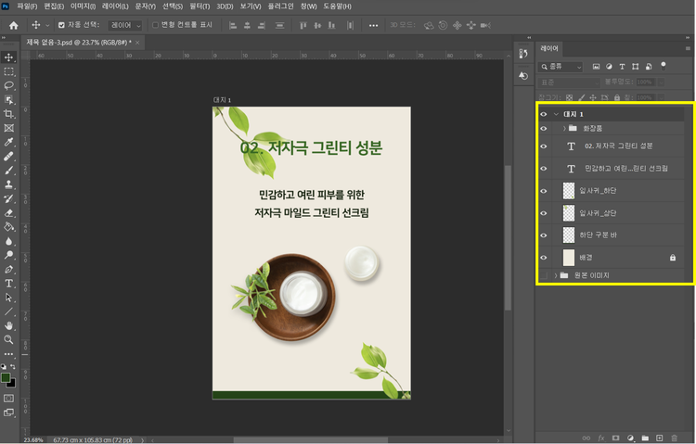Hide the 02. 저자극 그린티 성분 text layer
The image size is (696, 444).
tap(543, 146)
